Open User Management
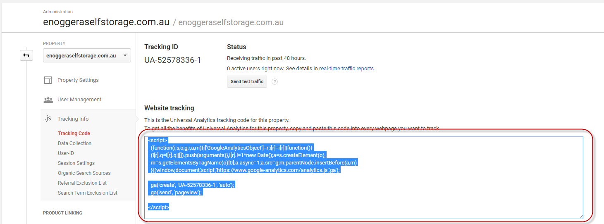Screen dimensions: 604x224 (x=79, y=100)
